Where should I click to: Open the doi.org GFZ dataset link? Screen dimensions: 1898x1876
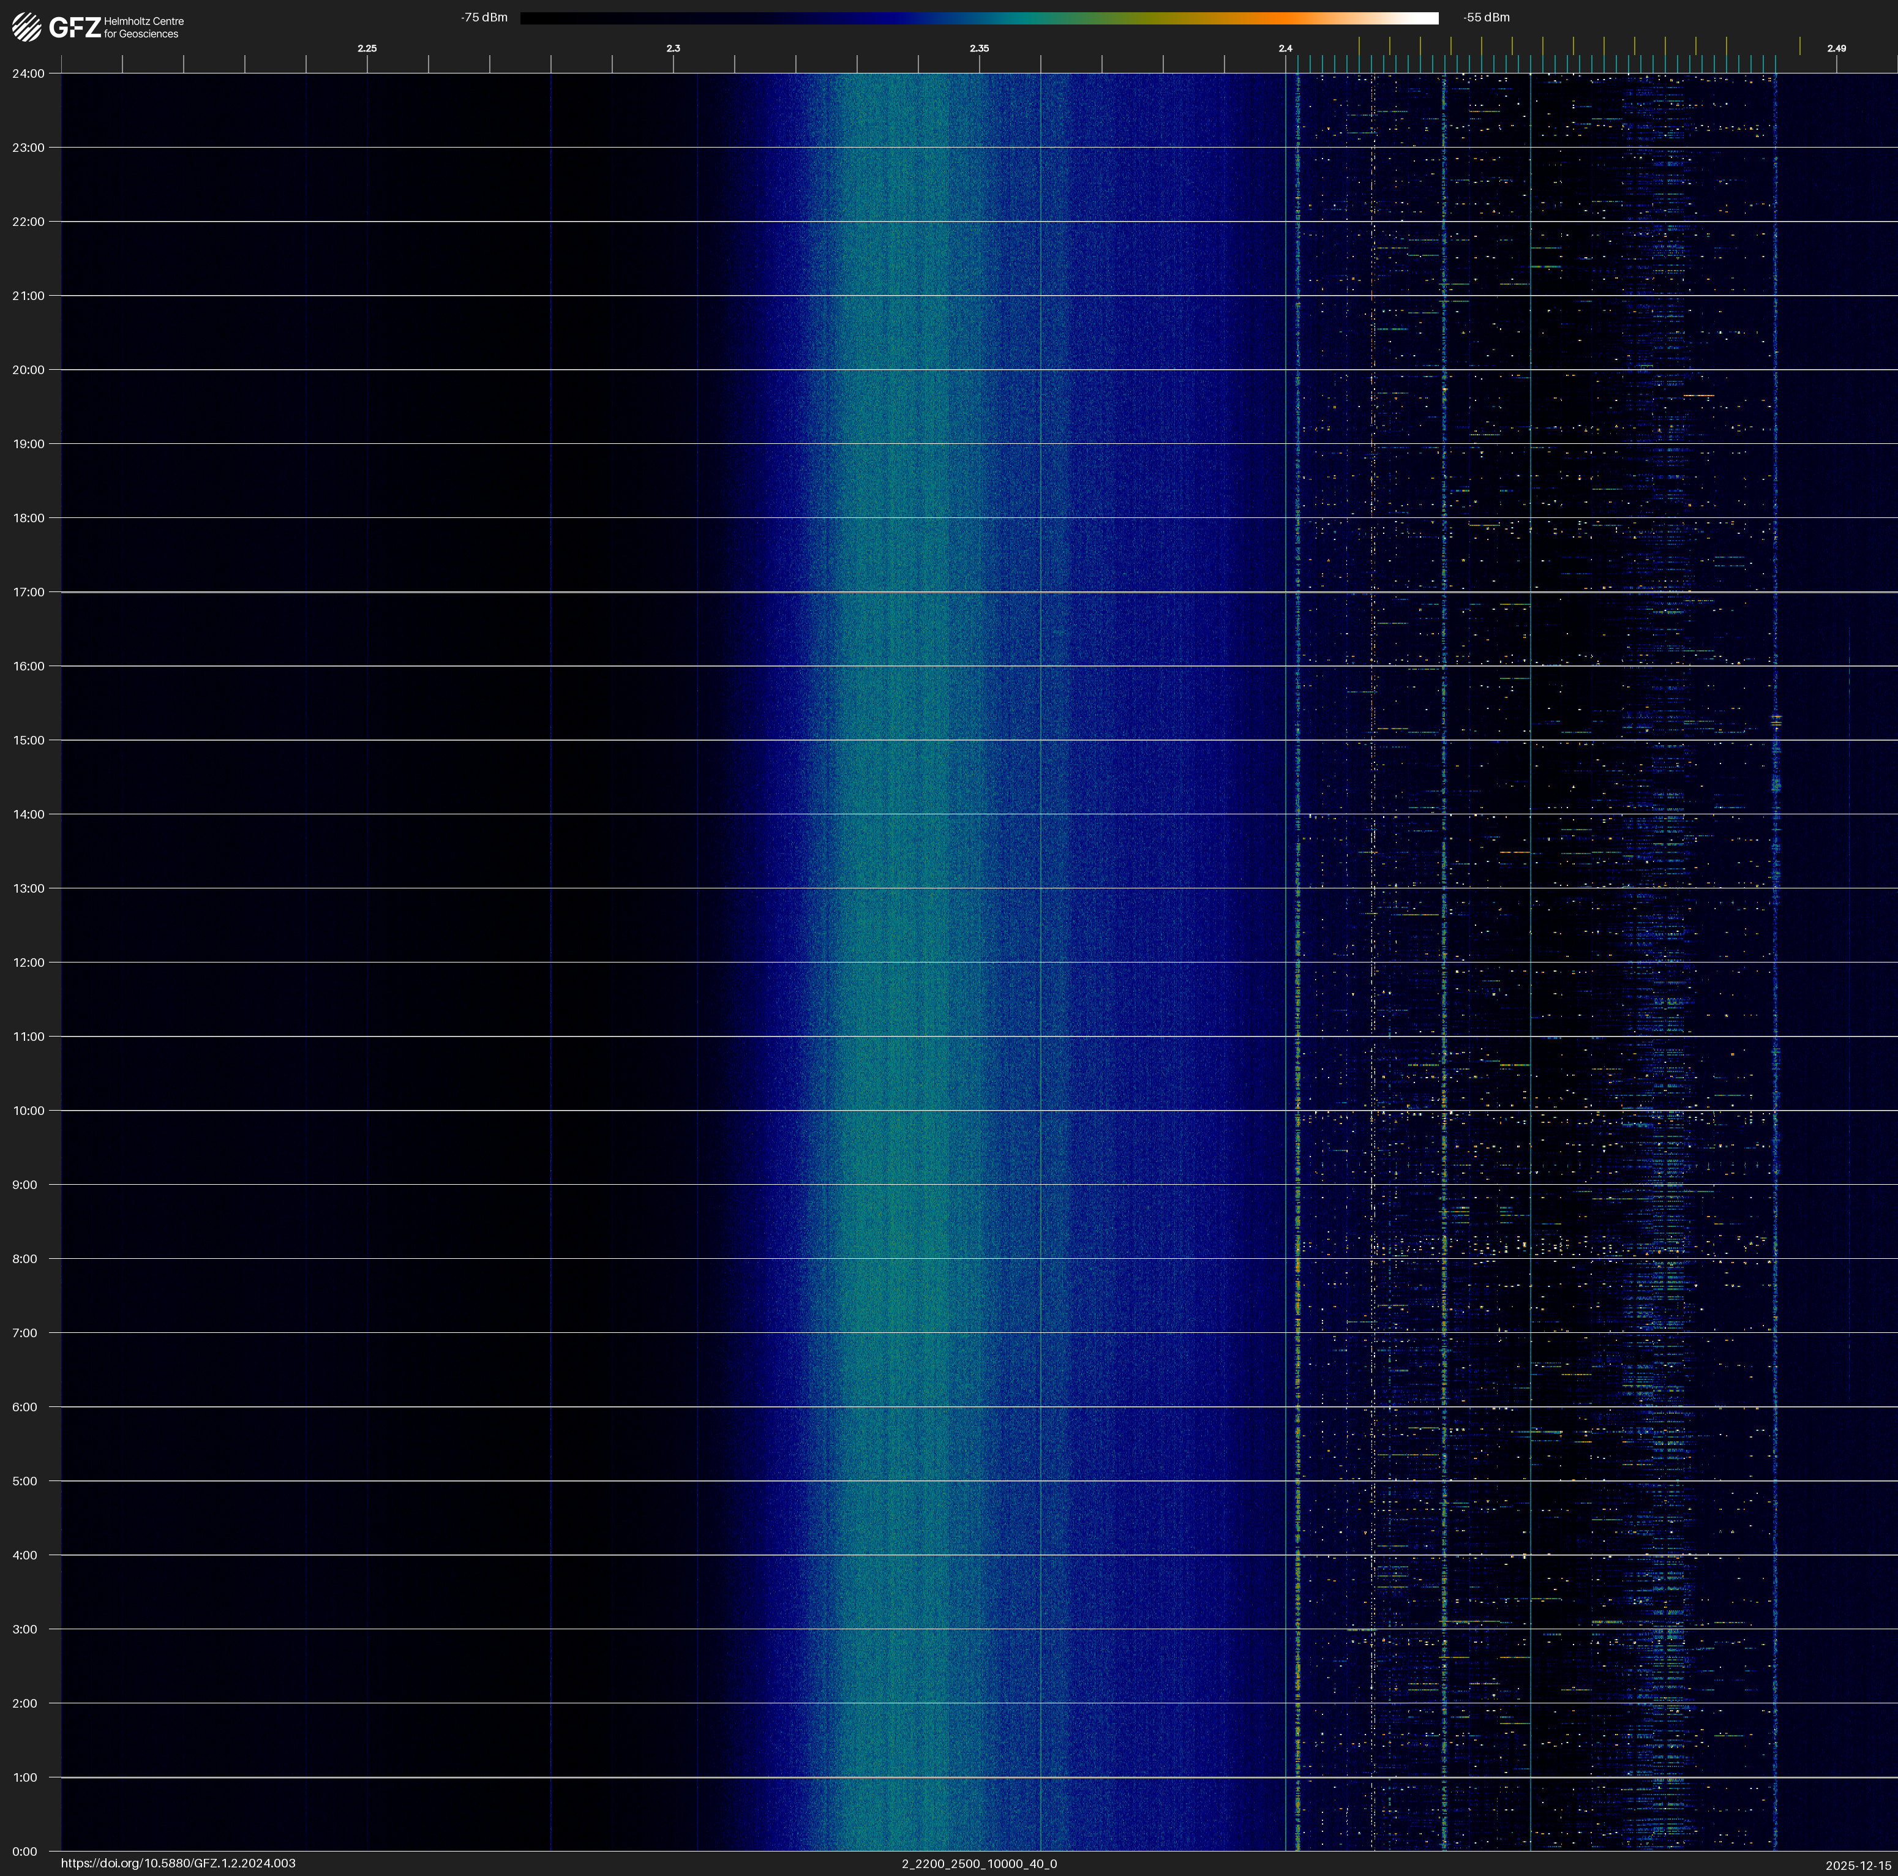click(x=178, y=1863)
